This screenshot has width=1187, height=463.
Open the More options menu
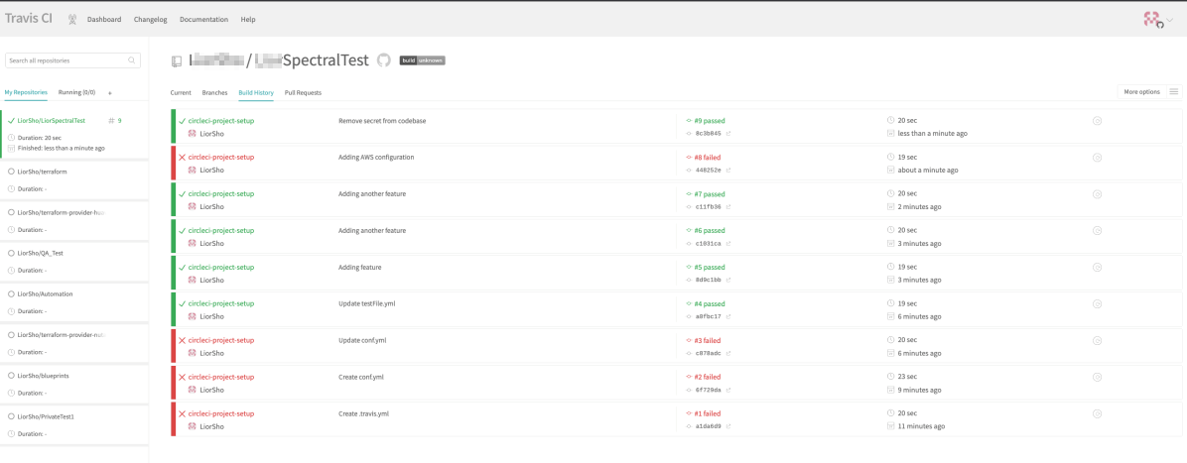coord(1149,91)
